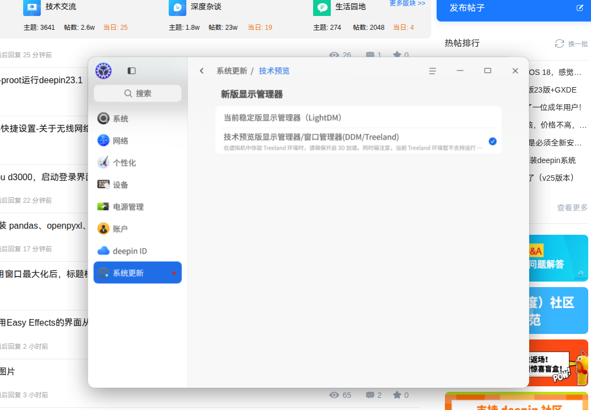Open the 快捷设置-关于无线网络 forum post

[44, 128]
